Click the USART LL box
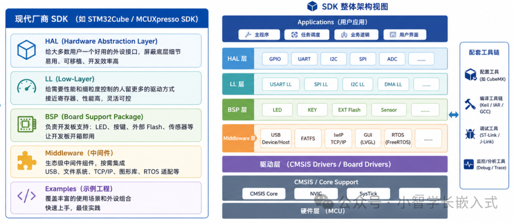 point(281,84)
